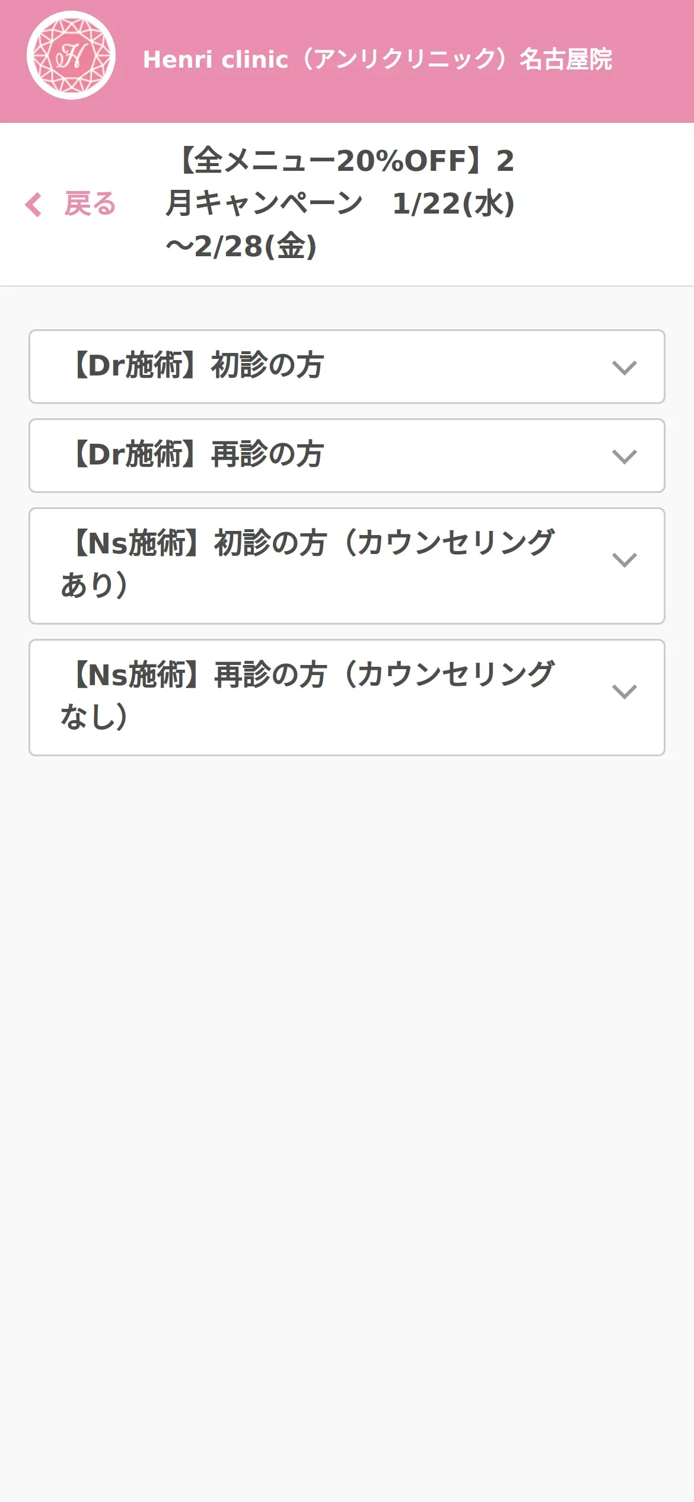694x1502 pixels.
Task: Open the 【Dr施術】再診の方 menu label
Action: tap(197, 454)
